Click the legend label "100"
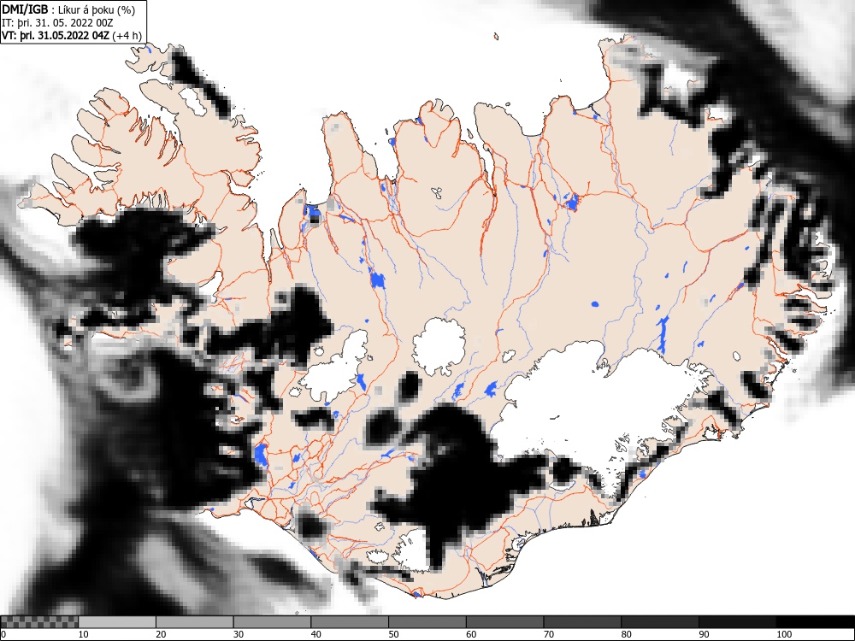Screen dimensions: 855x641 click(x=783, y=634)
